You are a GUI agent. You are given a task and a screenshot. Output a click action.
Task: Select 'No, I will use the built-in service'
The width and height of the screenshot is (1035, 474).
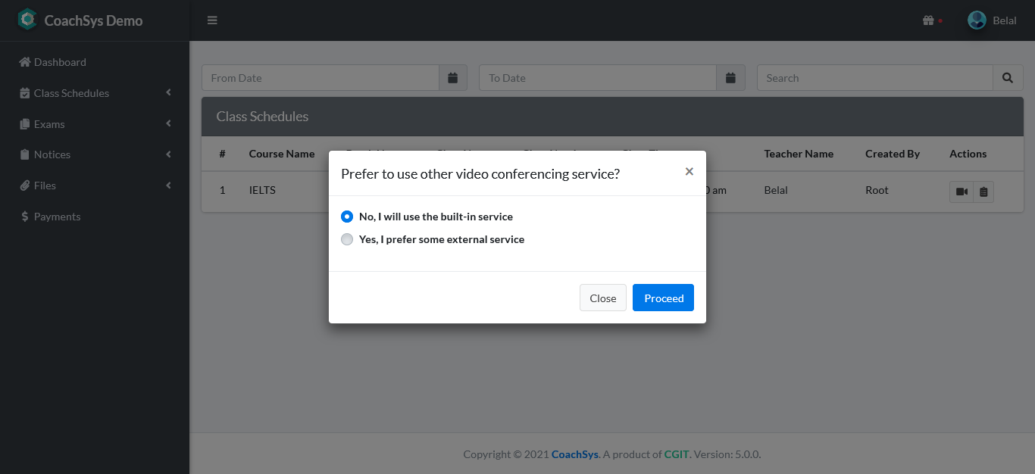point(346,216)
